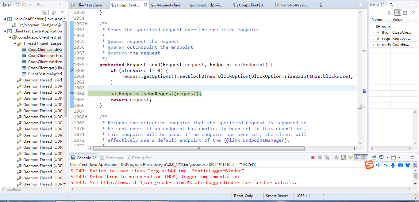Fold the Javadoc comment at line 1068
The image size is (419, 202).
(86, 117)
